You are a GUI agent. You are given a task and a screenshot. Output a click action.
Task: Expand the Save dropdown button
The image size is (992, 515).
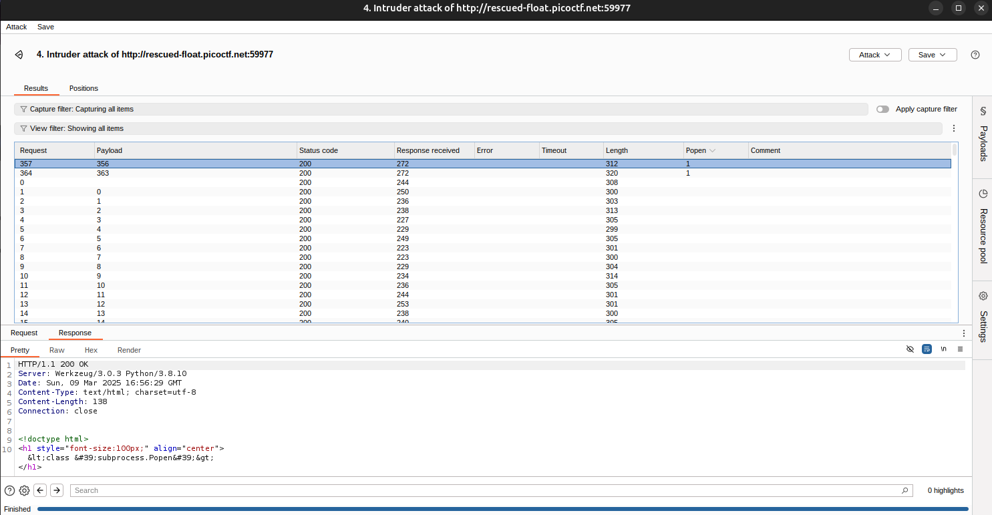point(932,55)
